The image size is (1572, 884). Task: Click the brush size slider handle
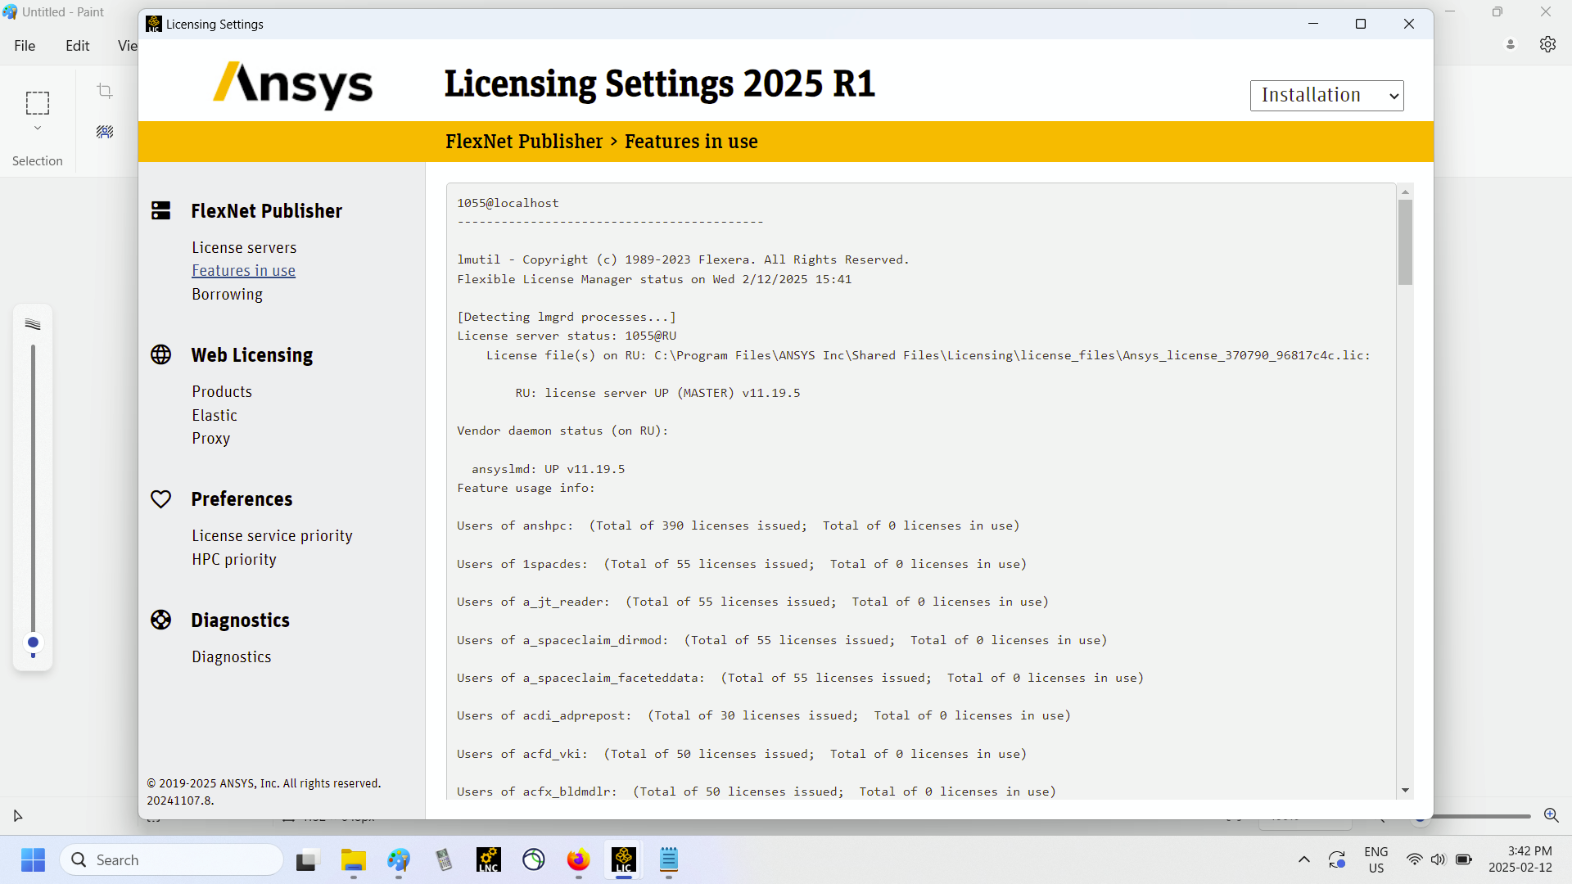(33, 643)
